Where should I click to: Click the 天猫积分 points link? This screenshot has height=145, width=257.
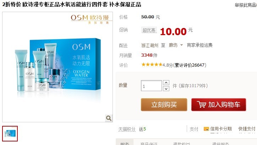click(127, 129)
